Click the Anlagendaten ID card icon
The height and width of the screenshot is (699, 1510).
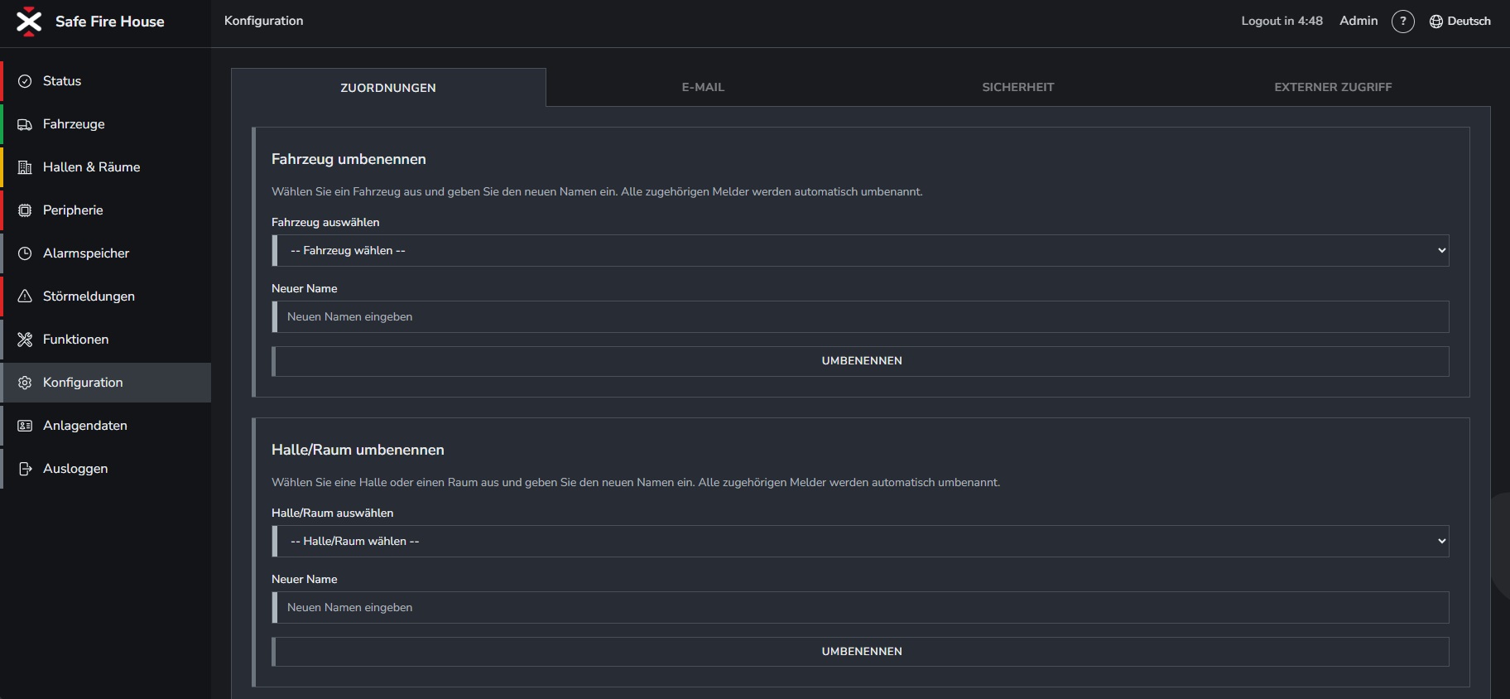coord(25,426)
